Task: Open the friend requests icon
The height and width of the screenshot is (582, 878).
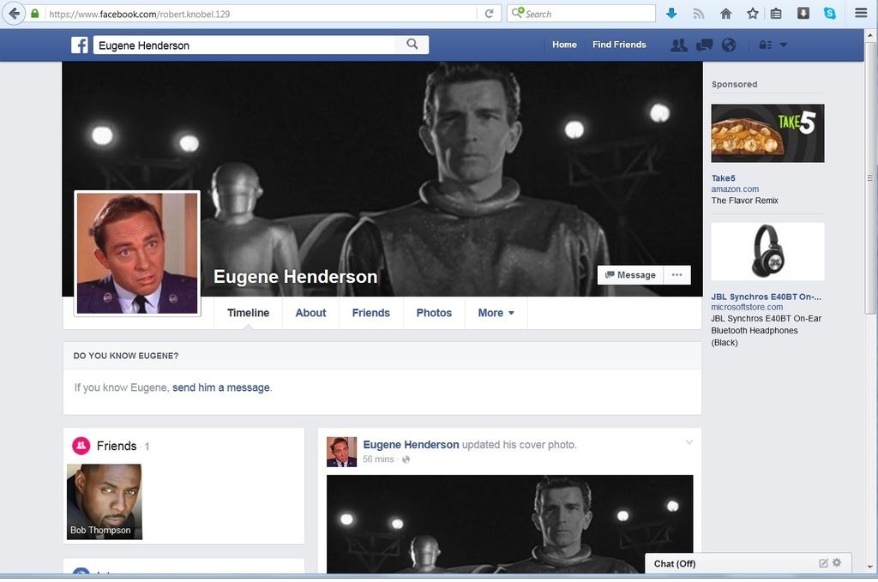Action: pyautogui.click(x=679, y=45)
